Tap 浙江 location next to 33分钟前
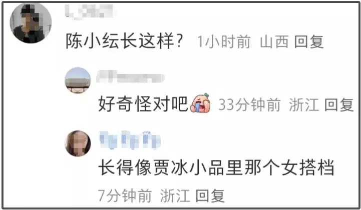This screenshot has height=210, width=361. coord(304,104)
